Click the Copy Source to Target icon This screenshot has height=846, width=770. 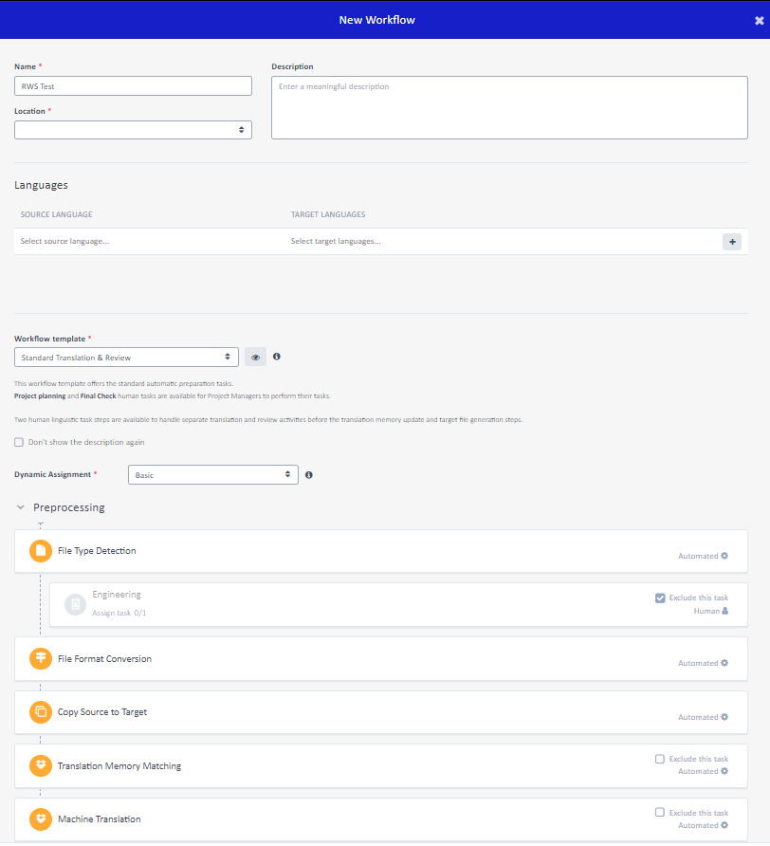(40, 712)
